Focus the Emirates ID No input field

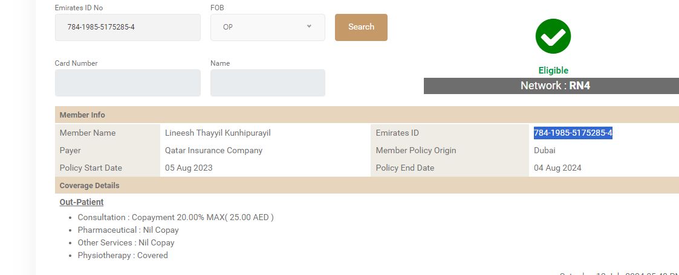[x=128, y=27]
